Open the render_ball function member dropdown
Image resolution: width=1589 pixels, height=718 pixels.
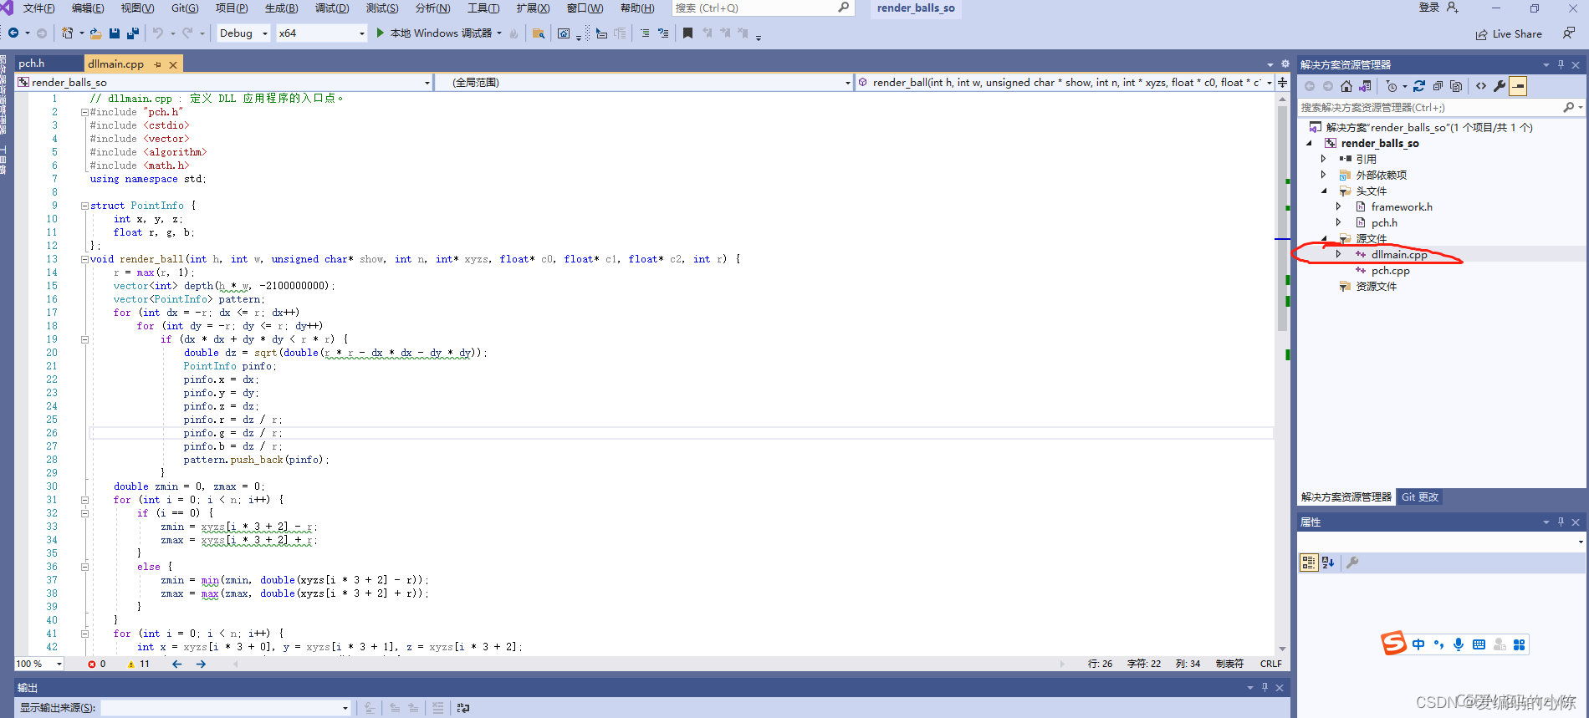click(1065, 82)
